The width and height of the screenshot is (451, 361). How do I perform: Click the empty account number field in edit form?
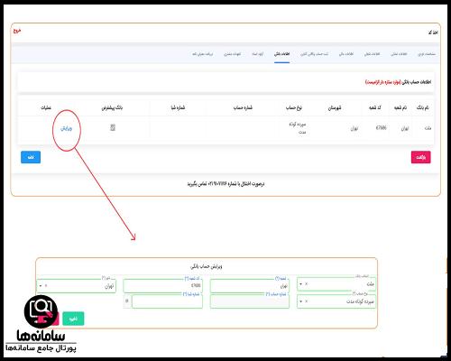(250, 301)
